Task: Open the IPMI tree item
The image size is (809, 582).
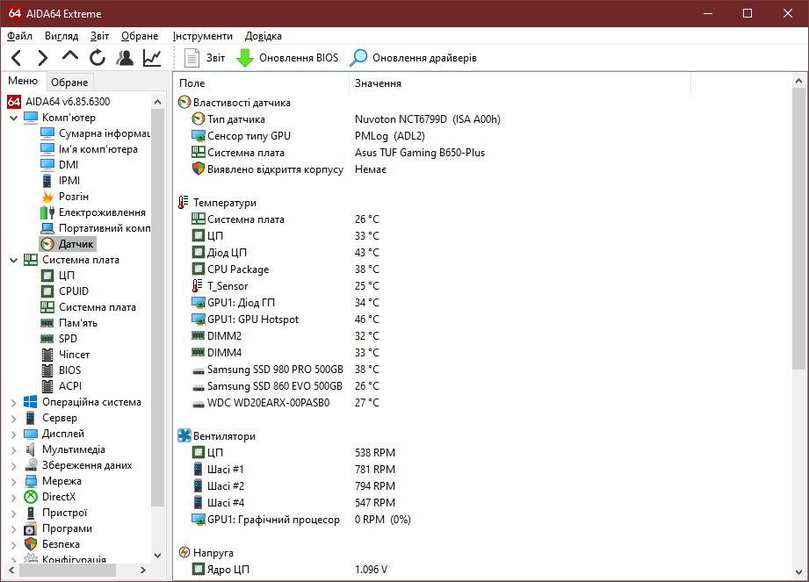Action: 61,181
